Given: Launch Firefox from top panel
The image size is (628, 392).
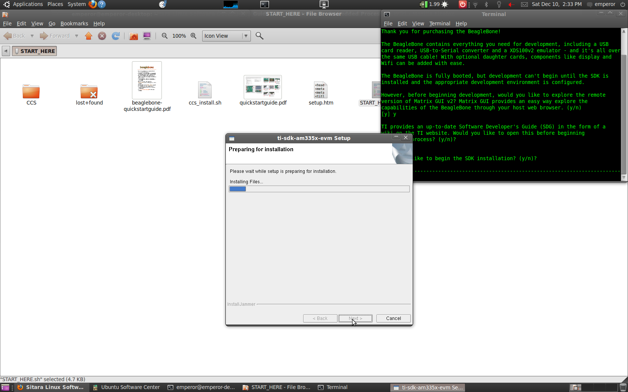Looking at the screenshot, I should (x=92, y=4).
